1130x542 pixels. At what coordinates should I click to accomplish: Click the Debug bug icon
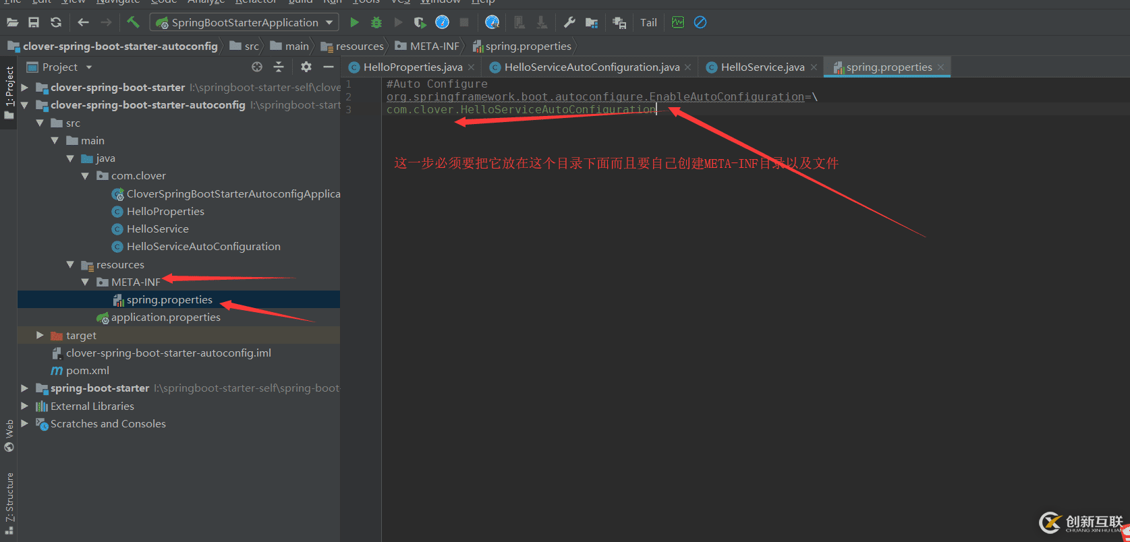pyautogui.click(x=376, y=22)
